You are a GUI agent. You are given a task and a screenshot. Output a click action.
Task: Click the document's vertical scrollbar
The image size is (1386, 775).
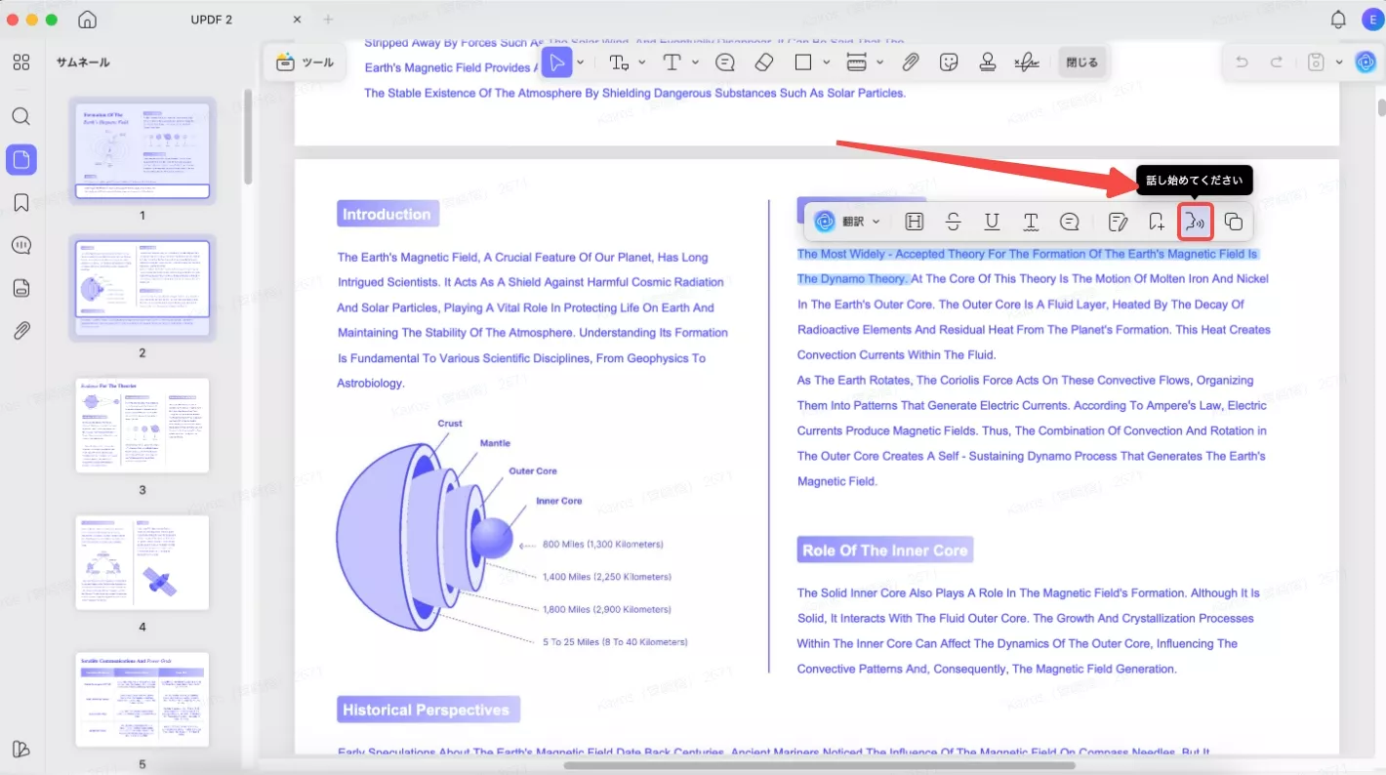[x=1381, y=106]
